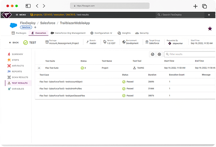The height and width of the screenshot is (147, 216).
Task: Click the plus icon in dark header
Action: coord(209,15)
